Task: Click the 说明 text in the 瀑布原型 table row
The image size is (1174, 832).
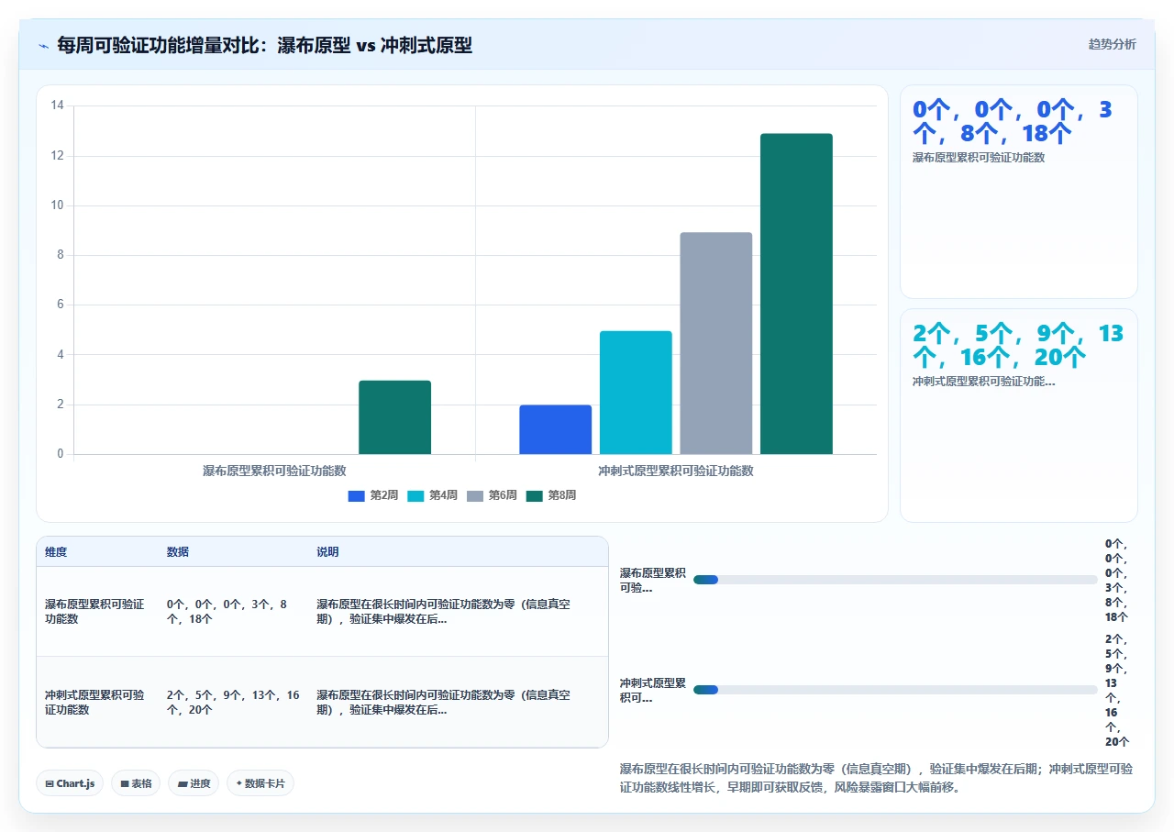Action: 443,612
